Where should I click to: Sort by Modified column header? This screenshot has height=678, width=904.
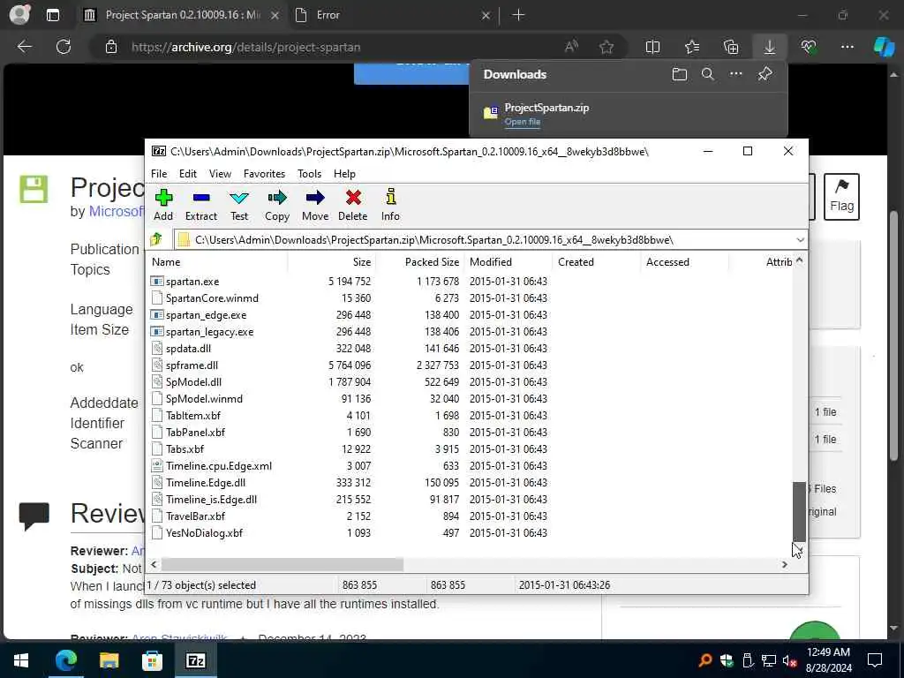coord(508,261)
